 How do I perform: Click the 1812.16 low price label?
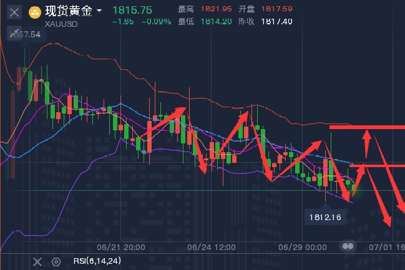click(326, 217)
